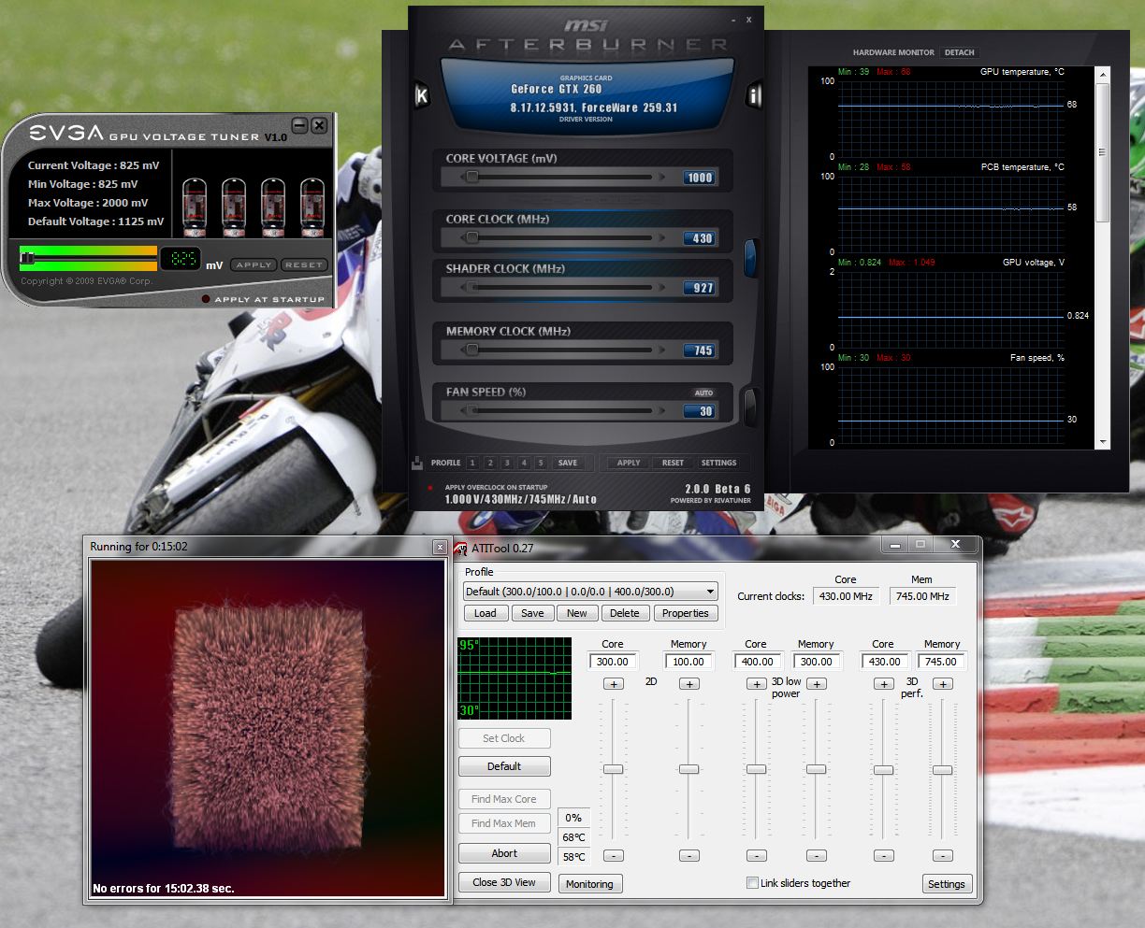The height and width of the screenshot is (928, 1145).
Task: Open profile Properties in ATITool
Action: (686, 613)
